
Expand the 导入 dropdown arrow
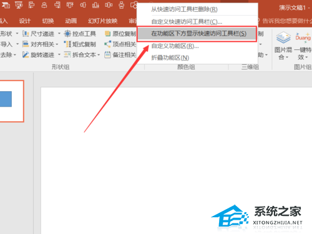point(17,44)
